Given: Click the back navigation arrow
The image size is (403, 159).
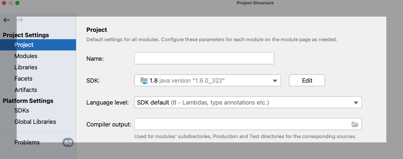Looking at the screenshot, I should click(6, 20).
